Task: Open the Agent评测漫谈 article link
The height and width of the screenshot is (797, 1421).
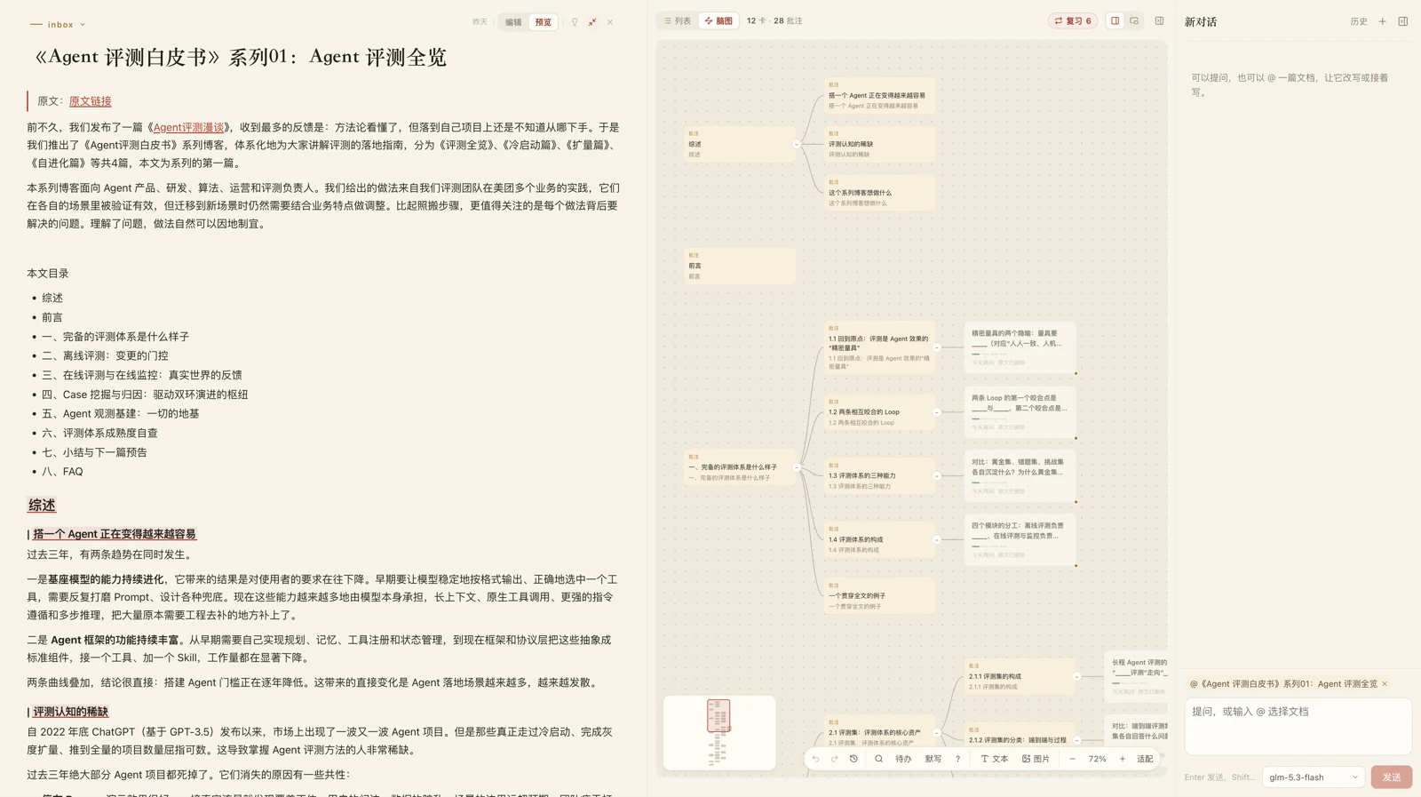Action: 188,128
